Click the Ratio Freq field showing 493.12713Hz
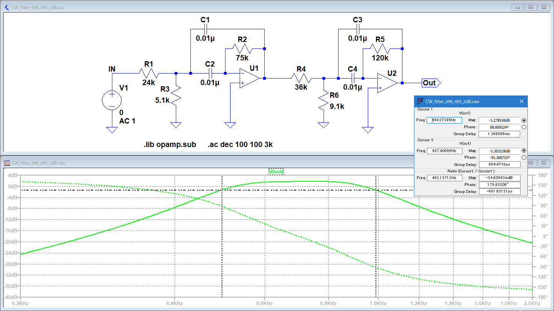 (x=444, y=178)
